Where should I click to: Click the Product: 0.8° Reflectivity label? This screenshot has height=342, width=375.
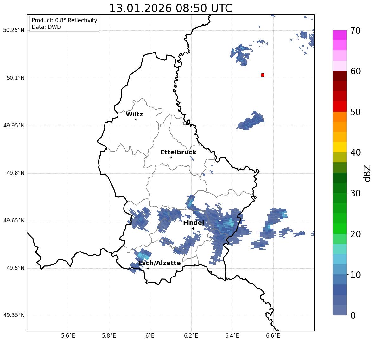click(64, 20)
